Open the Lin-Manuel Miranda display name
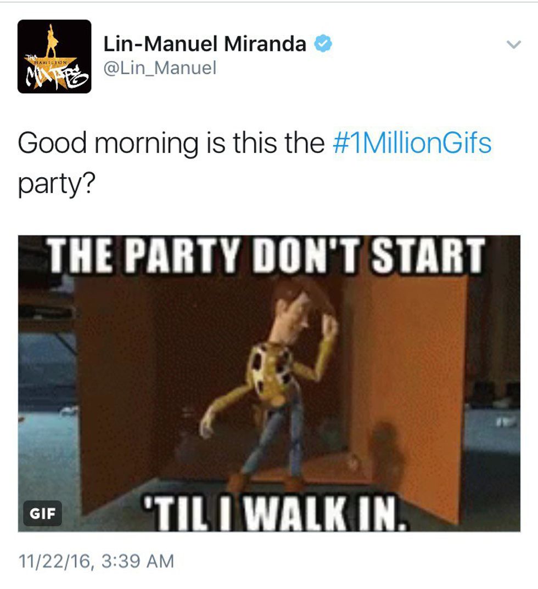Image resolution: width=538 pixels, height=589 pixels. [205, 43]
